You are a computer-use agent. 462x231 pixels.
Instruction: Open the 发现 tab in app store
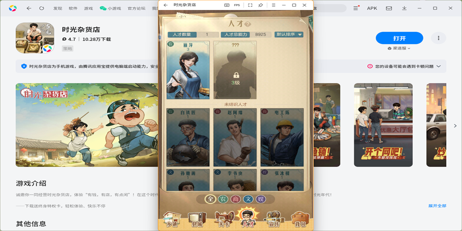tap(58, 8)
